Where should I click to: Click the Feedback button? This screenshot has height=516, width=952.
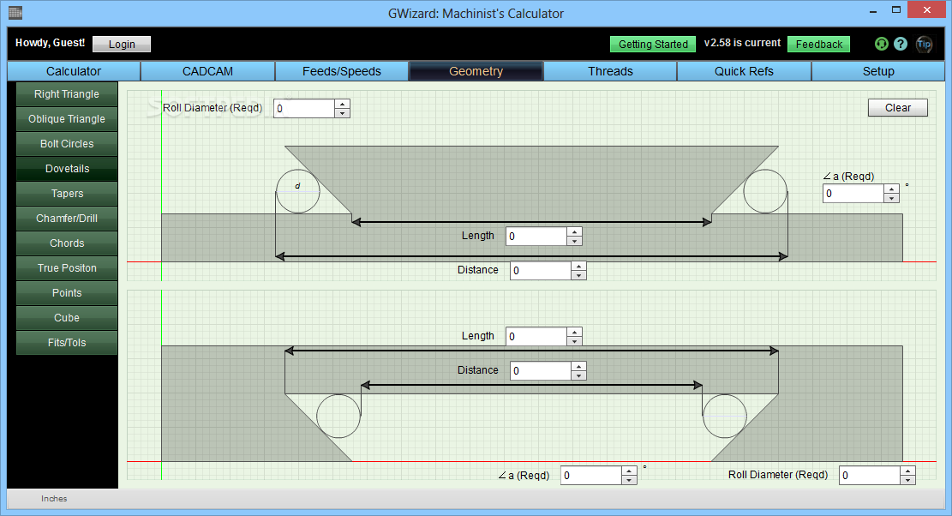tap(818, 44)
